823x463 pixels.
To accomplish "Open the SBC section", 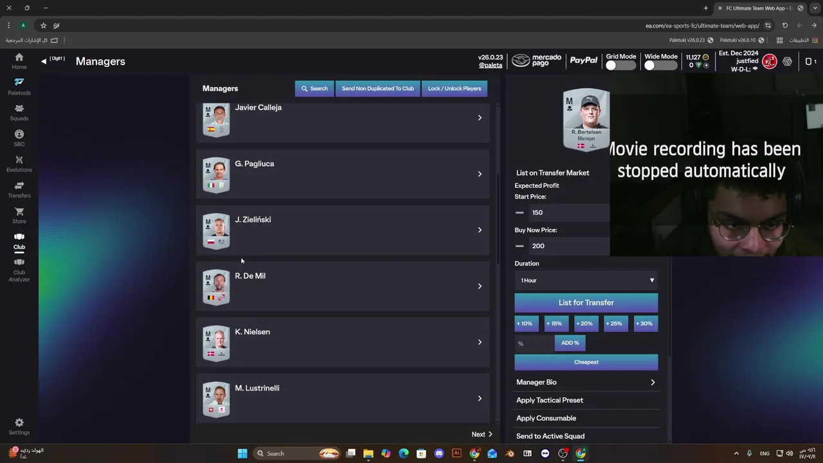I will tap(19, 138).
